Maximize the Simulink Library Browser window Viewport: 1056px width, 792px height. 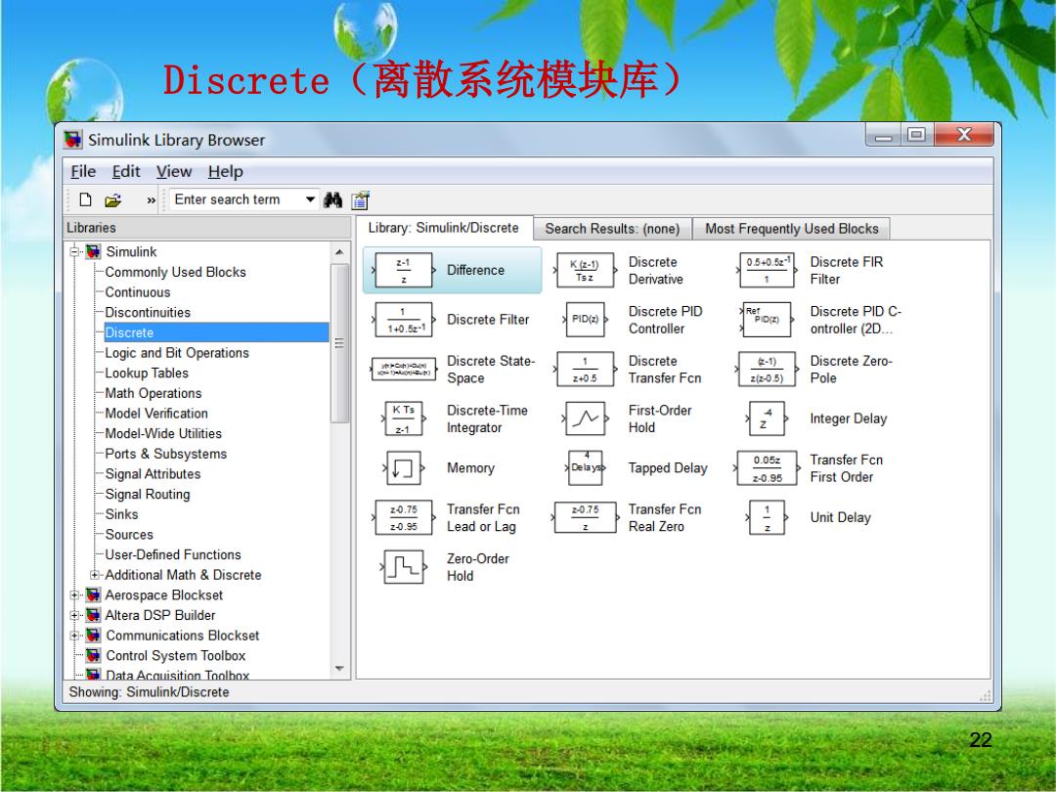coord(916,135)
